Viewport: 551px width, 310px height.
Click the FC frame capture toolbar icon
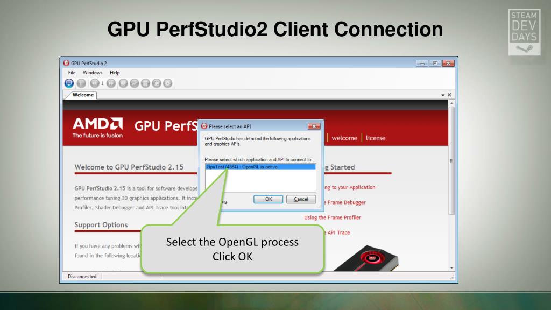[x=157, y=83]
